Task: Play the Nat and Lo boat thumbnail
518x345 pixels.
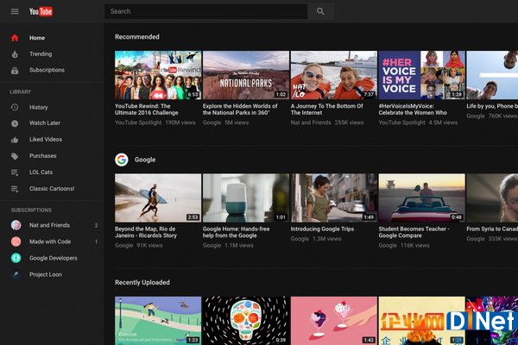Action: pos(333,75)
